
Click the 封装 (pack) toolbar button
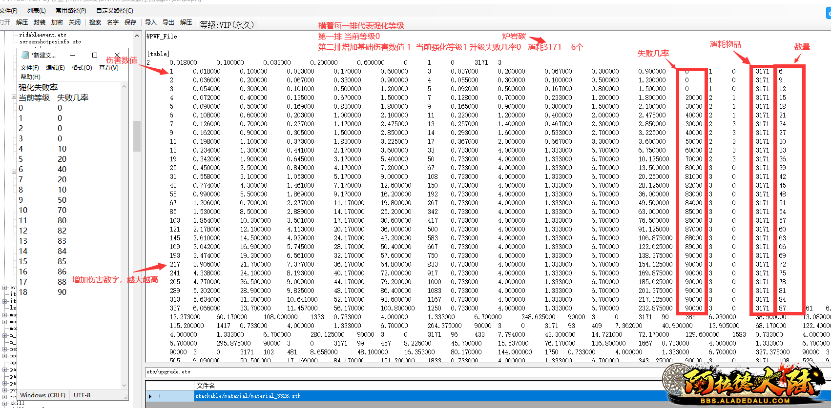pyautogui.click(x=40, y=22)
